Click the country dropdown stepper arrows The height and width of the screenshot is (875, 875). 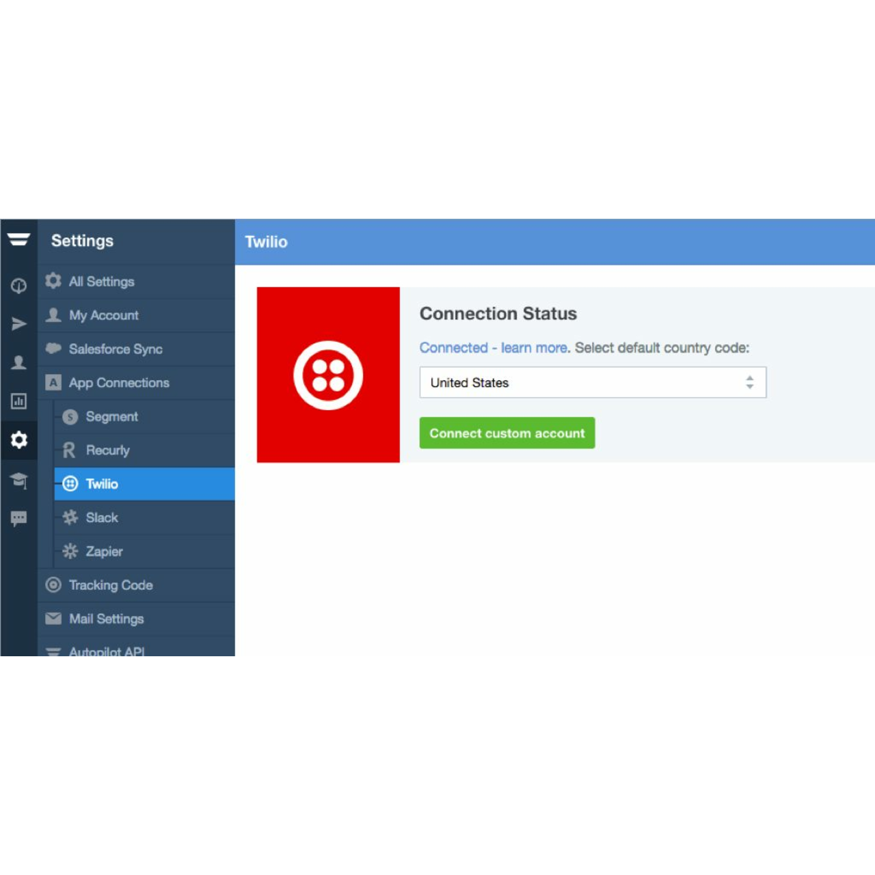pyautogui.click(x=750, y=383)
